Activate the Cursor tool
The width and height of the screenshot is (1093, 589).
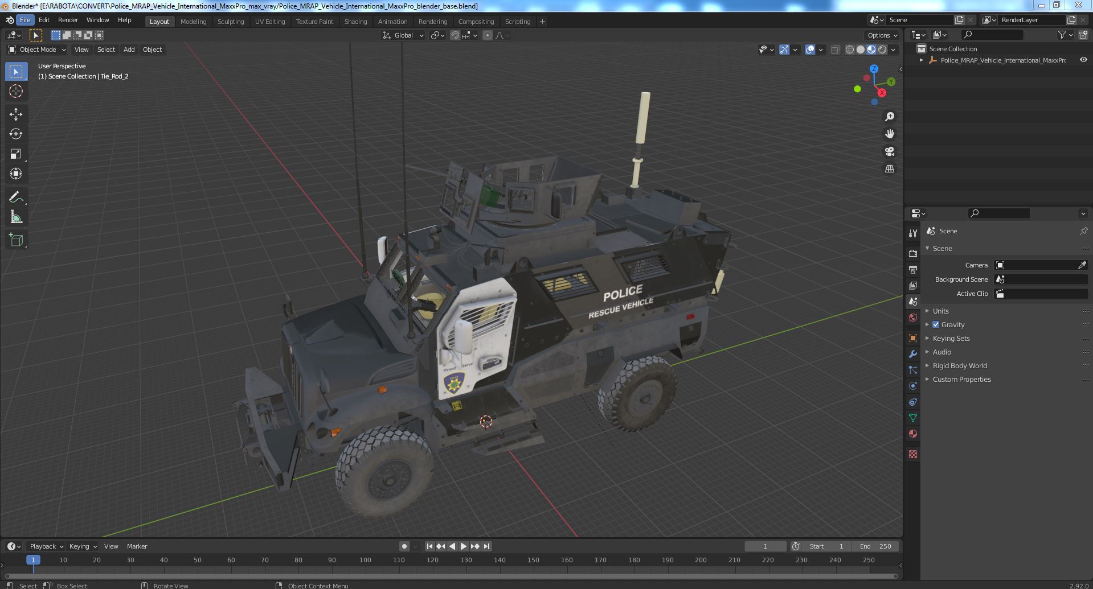16,91
